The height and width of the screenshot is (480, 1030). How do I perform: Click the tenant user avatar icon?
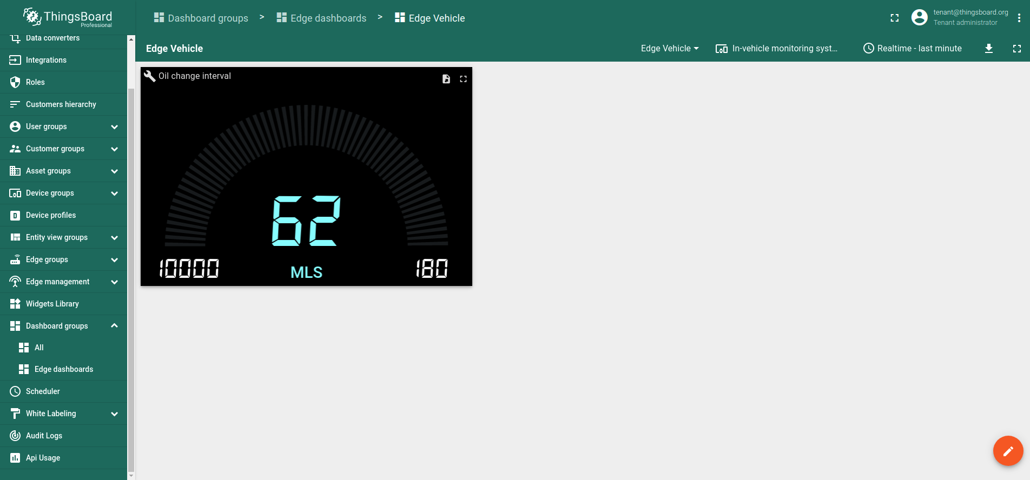(919, 18)
